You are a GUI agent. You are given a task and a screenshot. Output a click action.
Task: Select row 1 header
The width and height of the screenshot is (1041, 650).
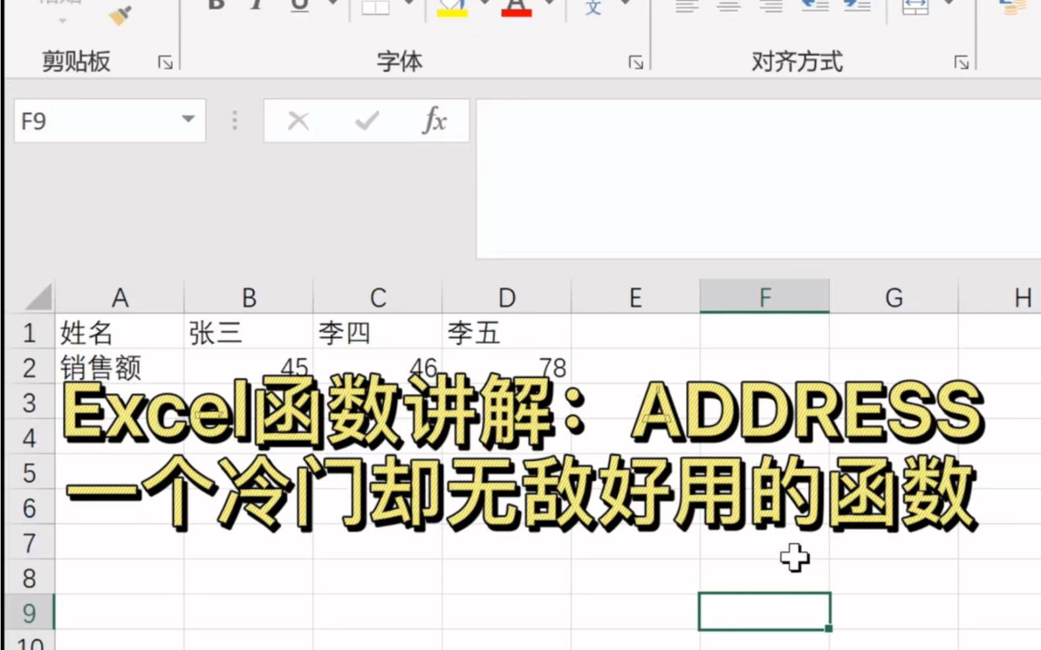click(x=29, y=332)
